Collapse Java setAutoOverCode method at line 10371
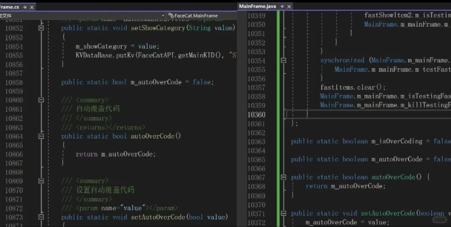 tap(283, 213)
